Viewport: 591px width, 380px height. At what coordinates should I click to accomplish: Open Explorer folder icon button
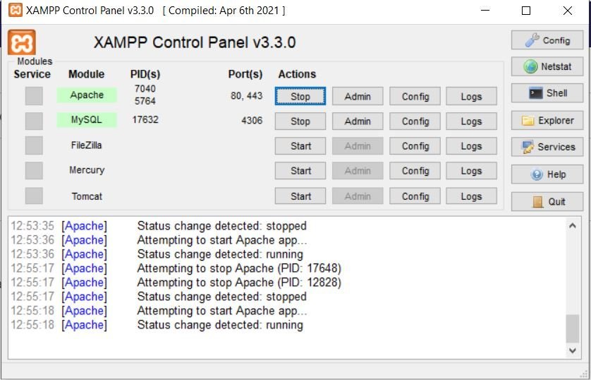[547, 120]
